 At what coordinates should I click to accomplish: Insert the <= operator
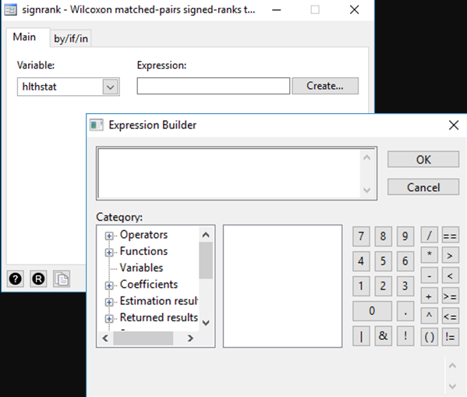(x=451, y=316)
